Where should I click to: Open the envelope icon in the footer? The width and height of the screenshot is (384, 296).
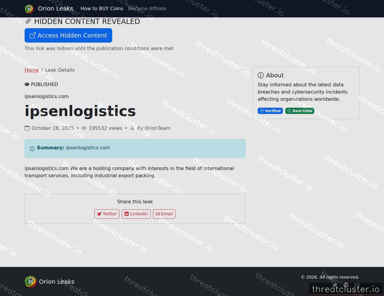[357, 285]
